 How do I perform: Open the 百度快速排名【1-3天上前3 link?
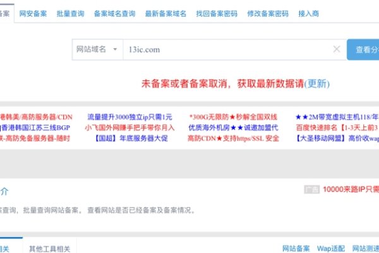tap(337, 128)
